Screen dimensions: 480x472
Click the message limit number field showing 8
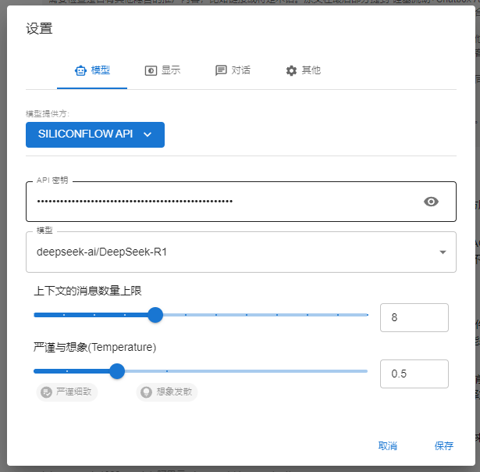tap(414, 318)
